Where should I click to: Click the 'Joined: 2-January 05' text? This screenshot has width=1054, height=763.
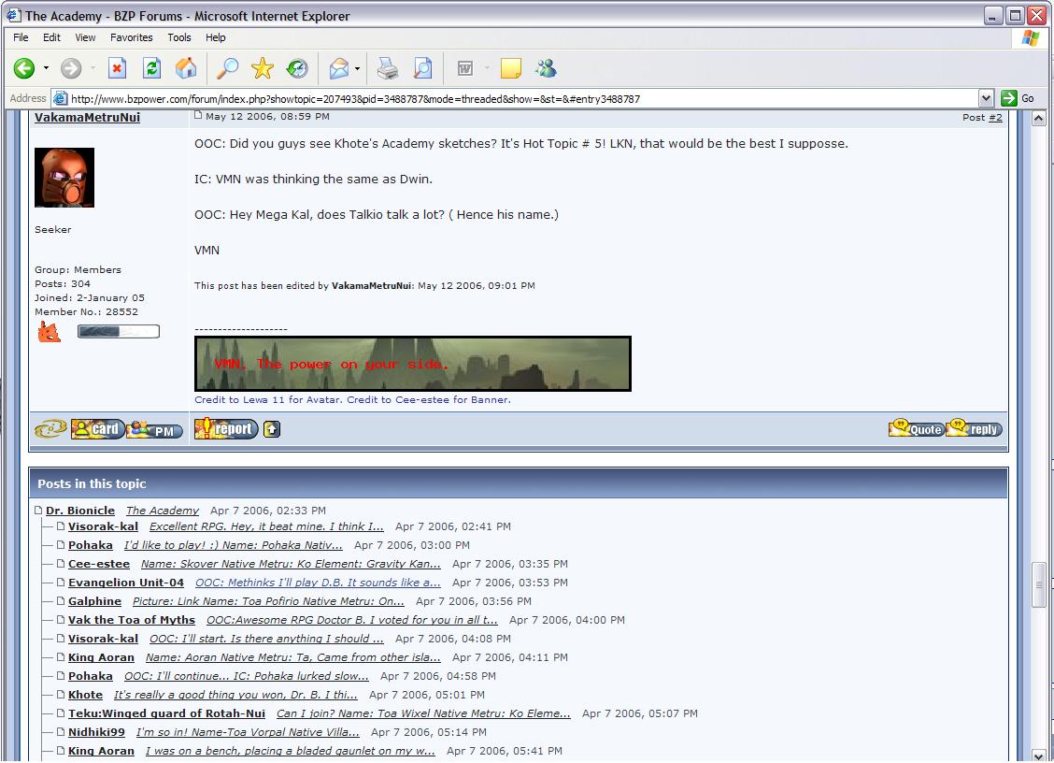[x=90, y=298]
